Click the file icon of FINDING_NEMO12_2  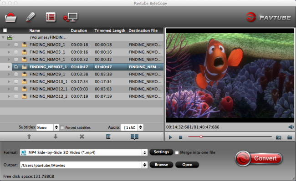tap(24, 96)
